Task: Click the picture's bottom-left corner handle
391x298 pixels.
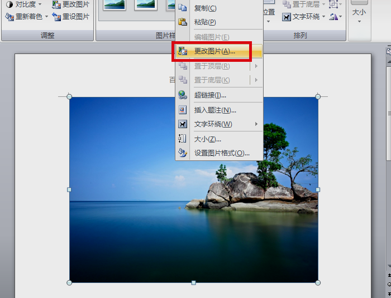Action: tap(69, 283)
